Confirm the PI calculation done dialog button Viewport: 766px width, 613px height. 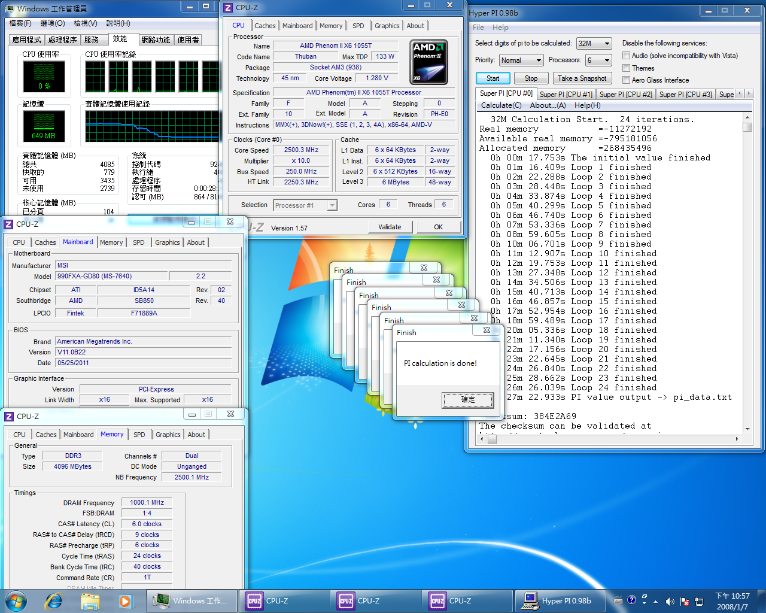coord(468,399)
